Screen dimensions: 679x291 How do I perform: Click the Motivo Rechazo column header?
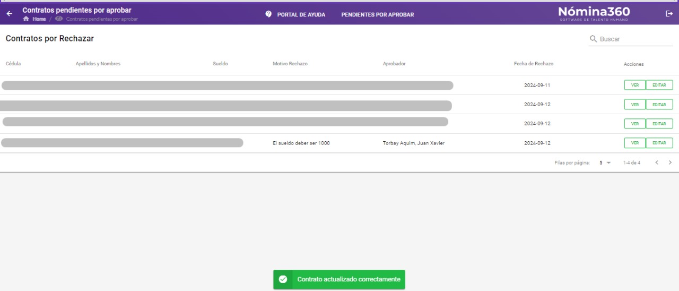tap(290, 64)
